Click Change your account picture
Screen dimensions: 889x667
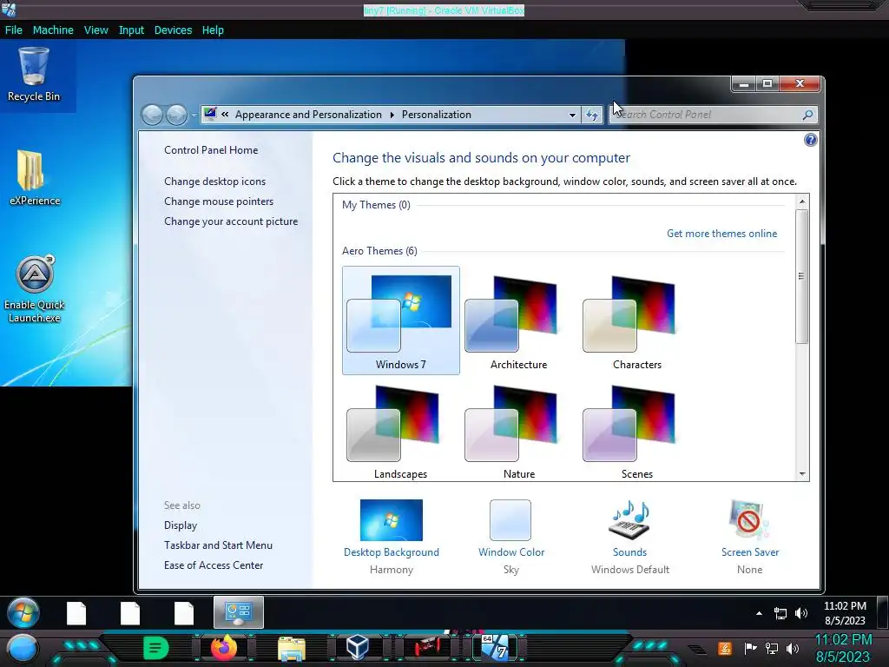tap(231, 221)
